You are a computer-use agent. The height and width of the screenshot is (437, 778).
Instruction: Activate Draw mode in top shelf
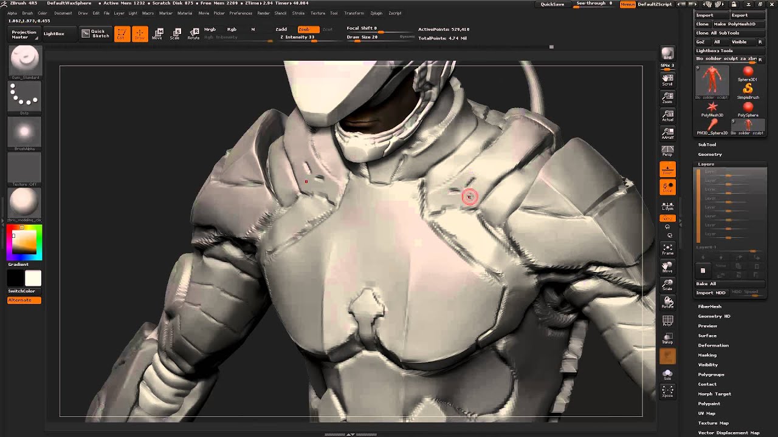(140, 34)
